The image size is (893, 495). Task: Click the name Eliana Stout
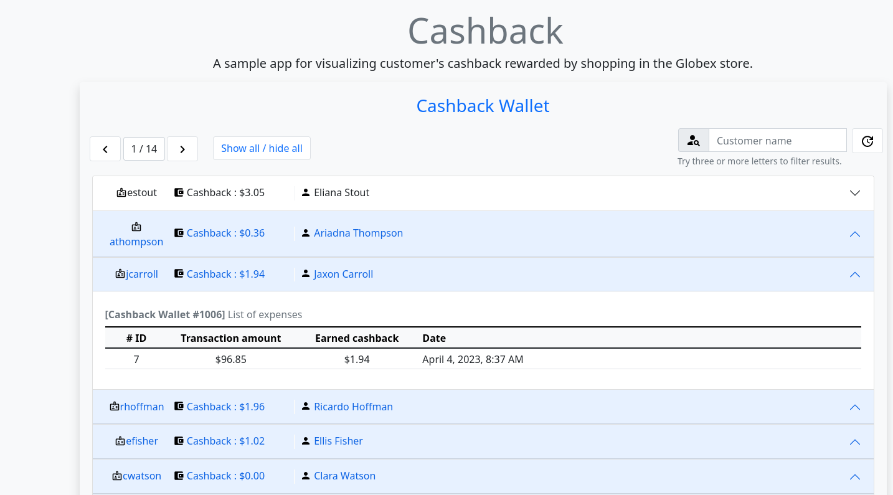(341, 192)
